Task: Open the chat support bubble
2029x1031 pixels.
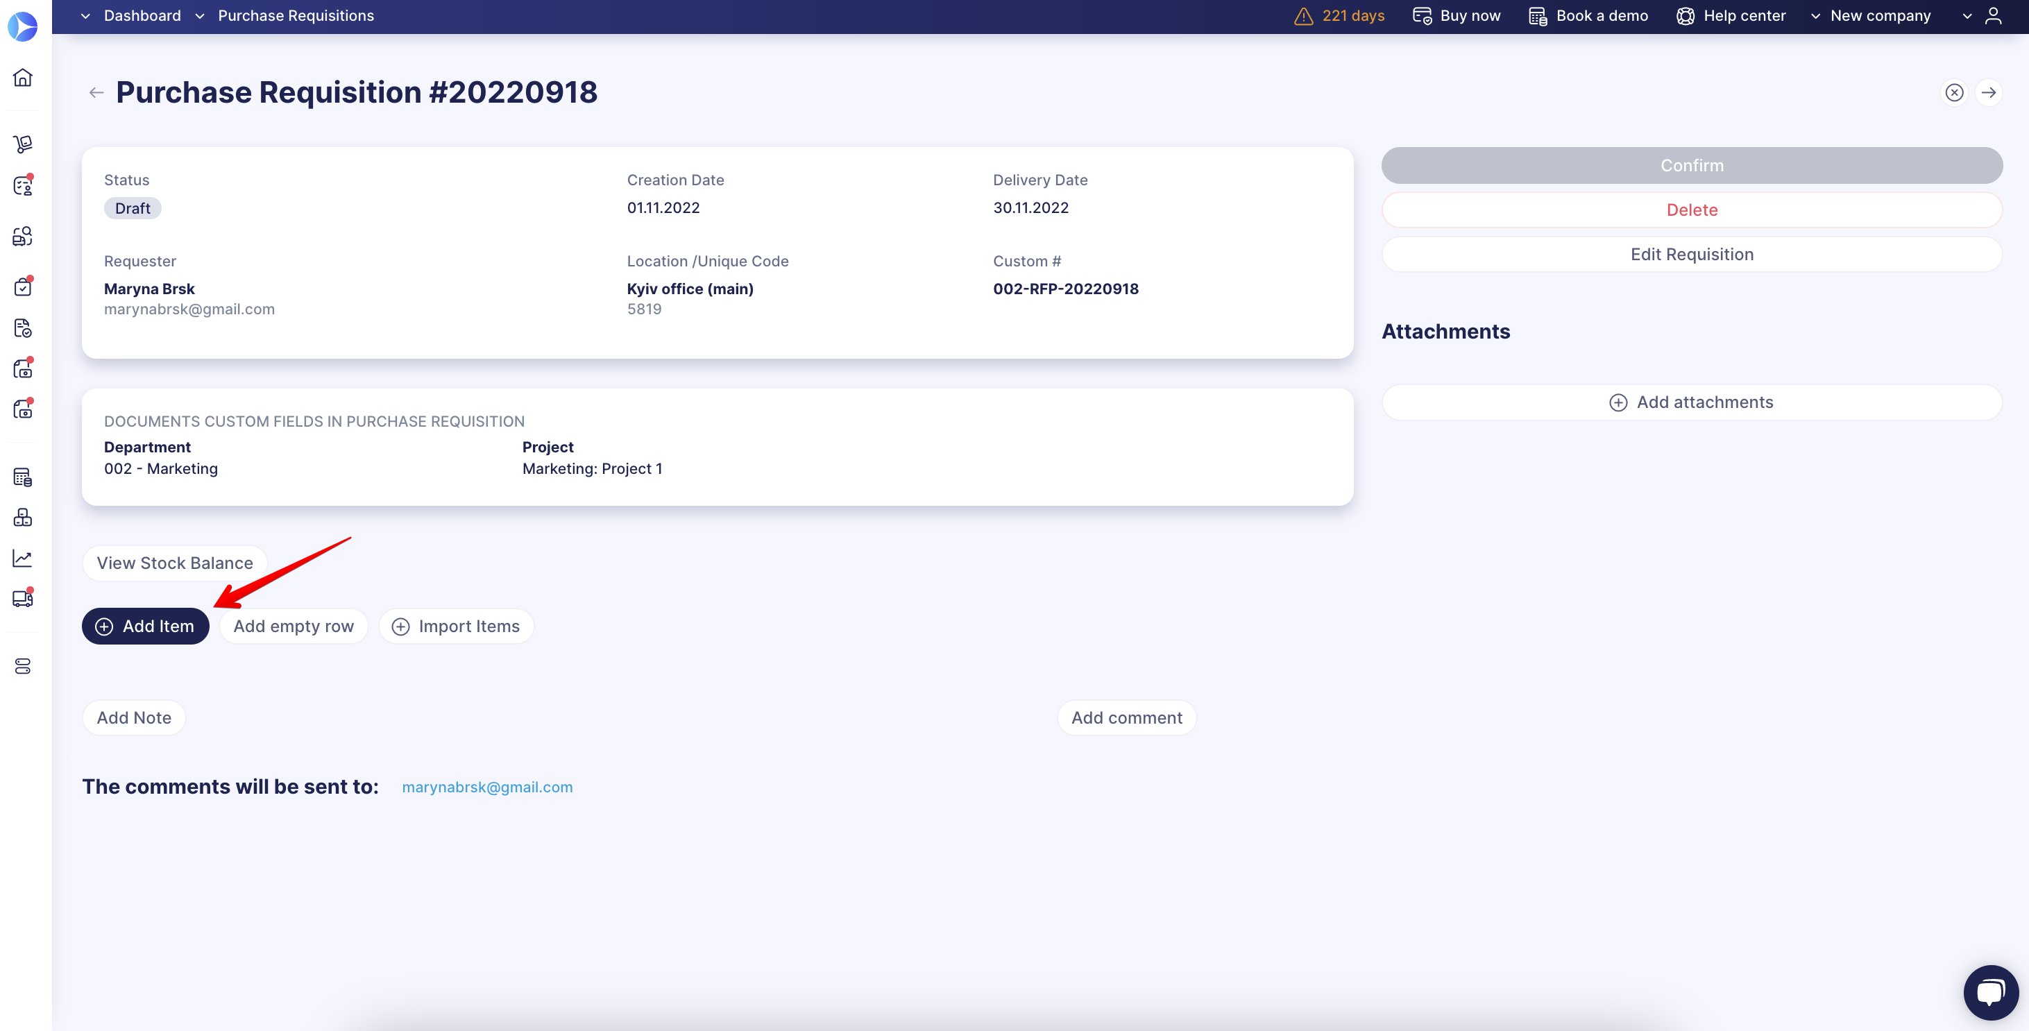Action: click(x=1992, y=992)
